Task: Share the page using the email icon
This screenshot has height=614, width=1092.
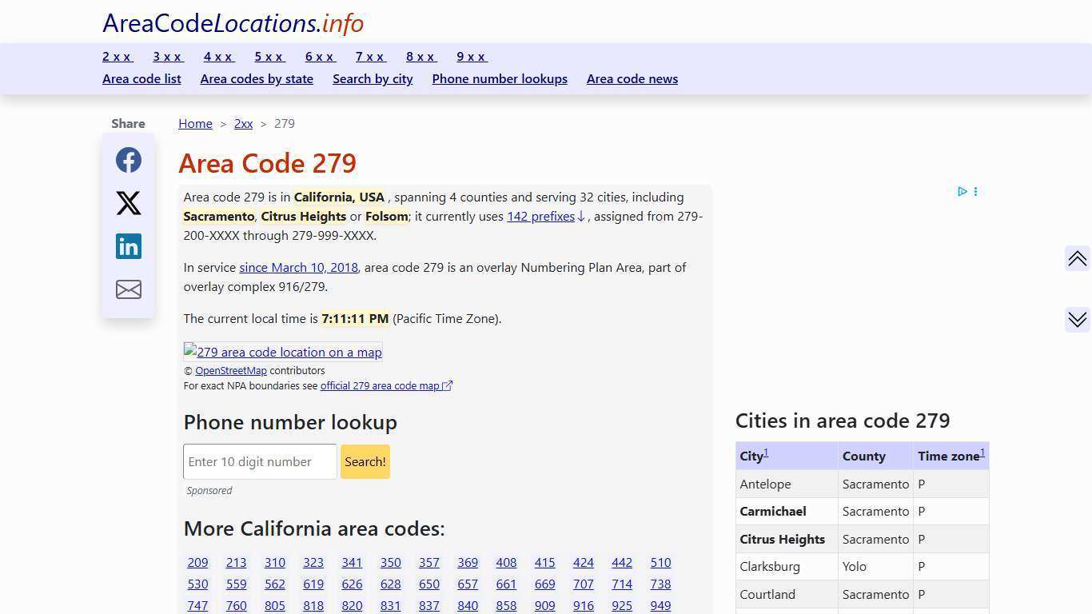Action: point(128,289)
